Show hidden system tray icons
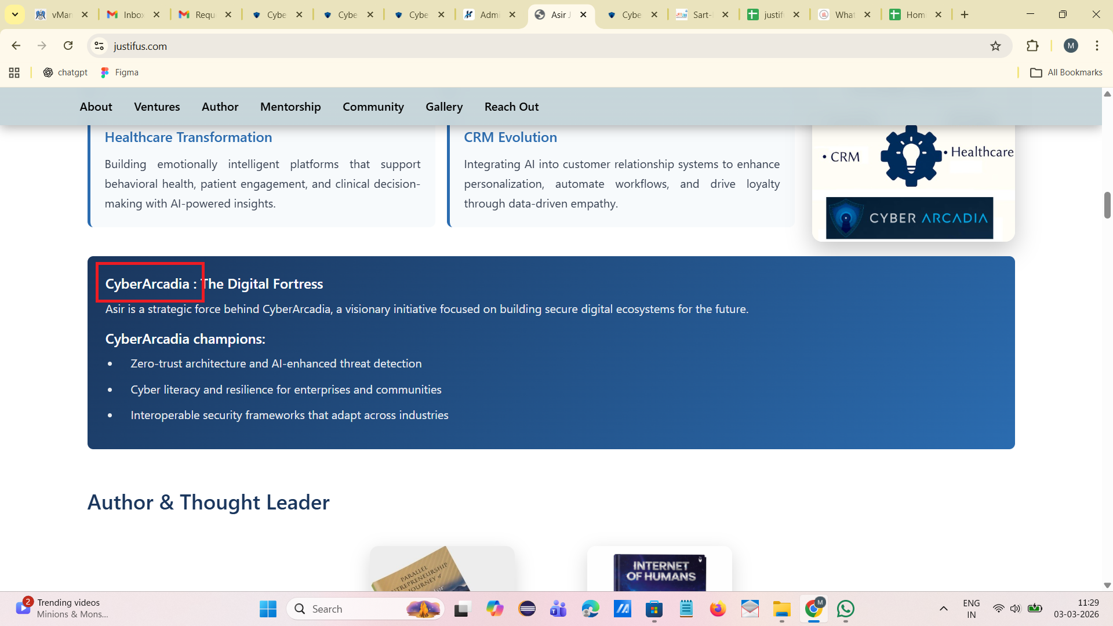The width and height of the screenshot is (1113, 626). pyautogui.click(x=944, y=609)
